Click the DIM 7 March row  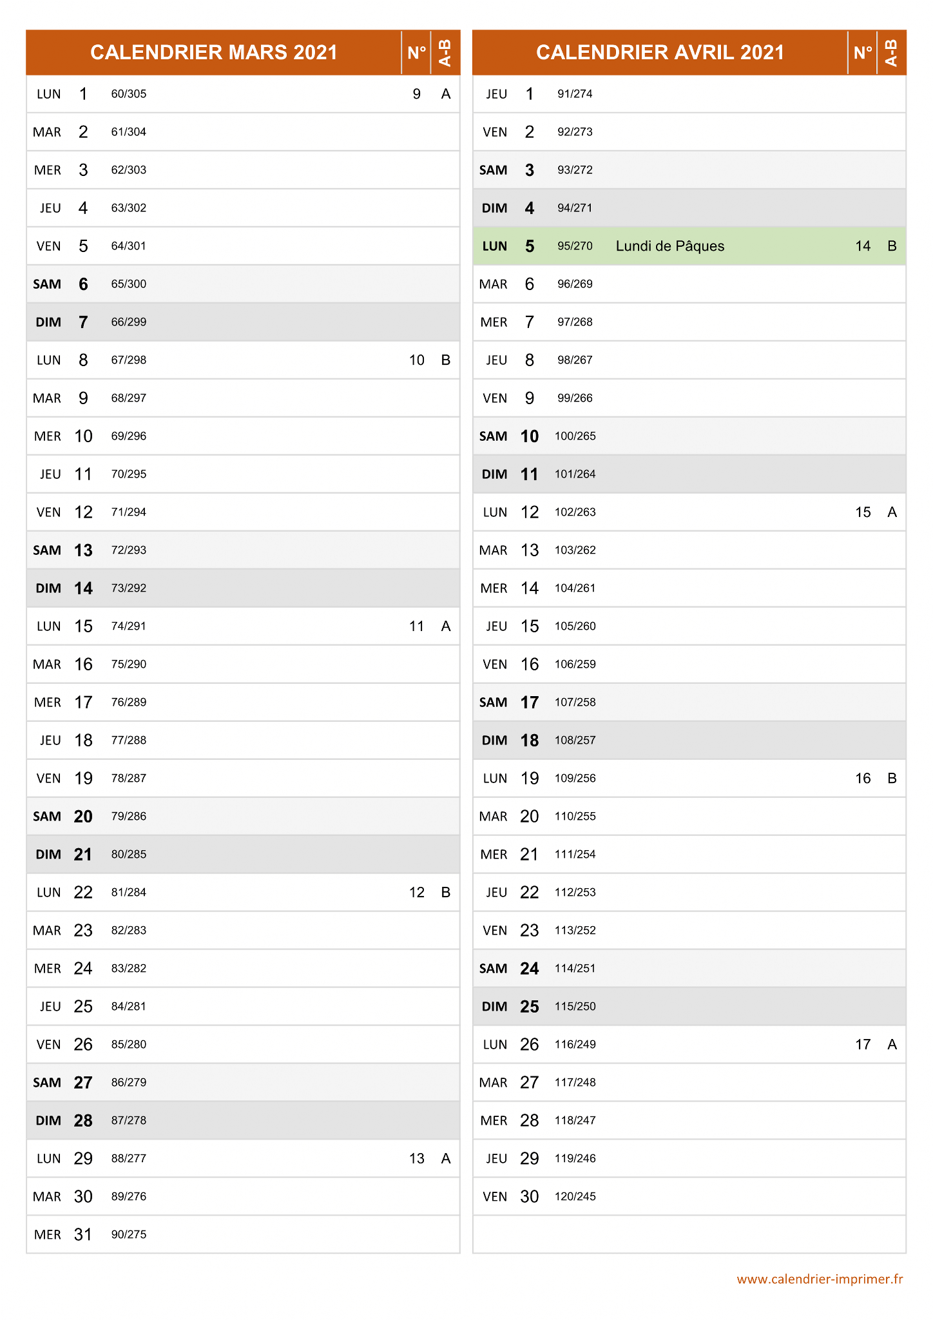coord(244,322)
